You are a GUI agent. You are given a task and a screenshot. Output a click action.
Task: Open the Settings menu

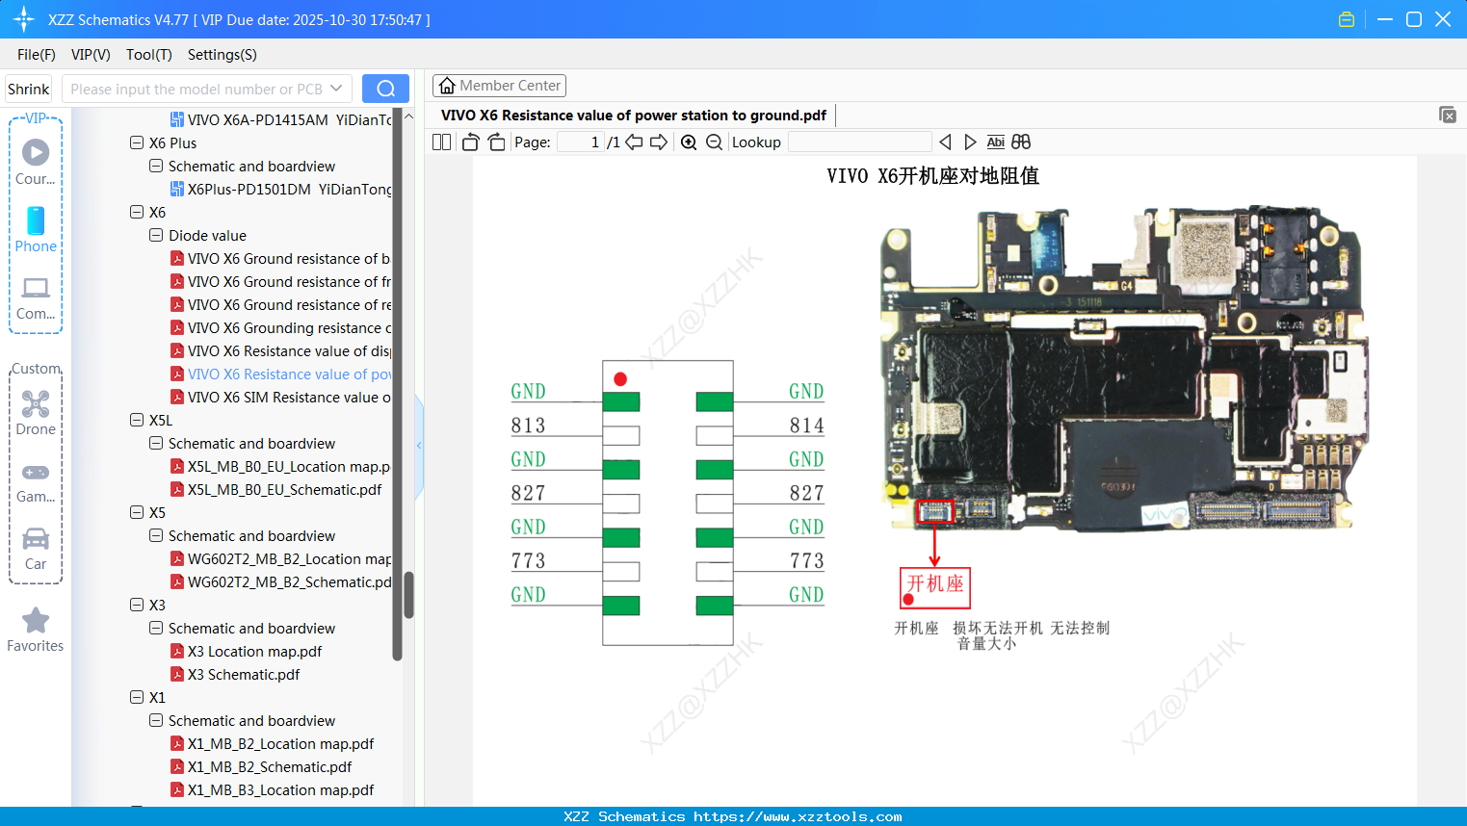(222, 55)
